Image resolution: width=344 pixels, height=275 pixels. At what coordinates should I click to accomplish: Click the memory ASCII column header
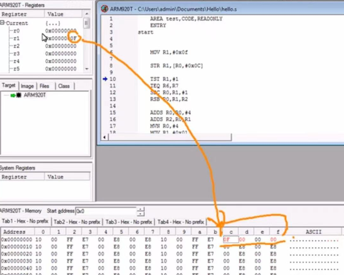(314, 232)
